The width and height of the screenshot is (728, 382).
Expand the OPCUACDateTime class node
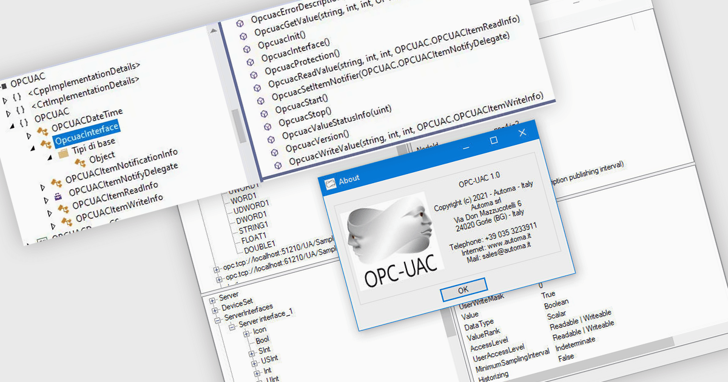coord(29,135)
